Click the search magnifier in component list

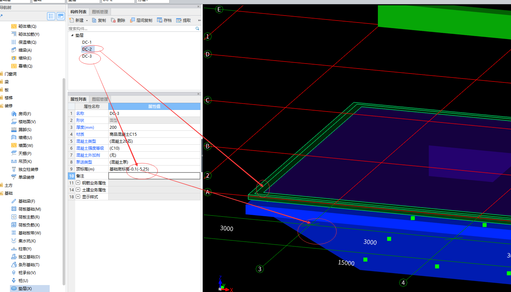click(x=197, y=28)
